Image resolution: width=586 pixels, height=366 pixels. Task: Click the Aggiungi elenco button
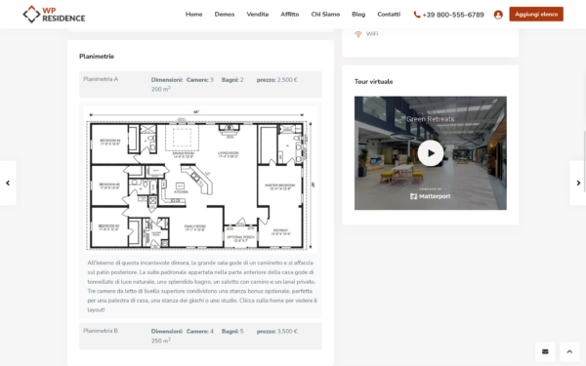pos(536,15)
